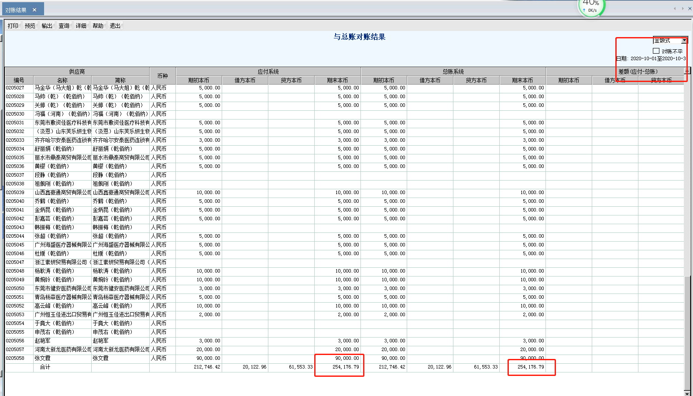The image size is (693, 396).
Task: Click the vertical scrollbar up arrow
Action: coord(687,70)
